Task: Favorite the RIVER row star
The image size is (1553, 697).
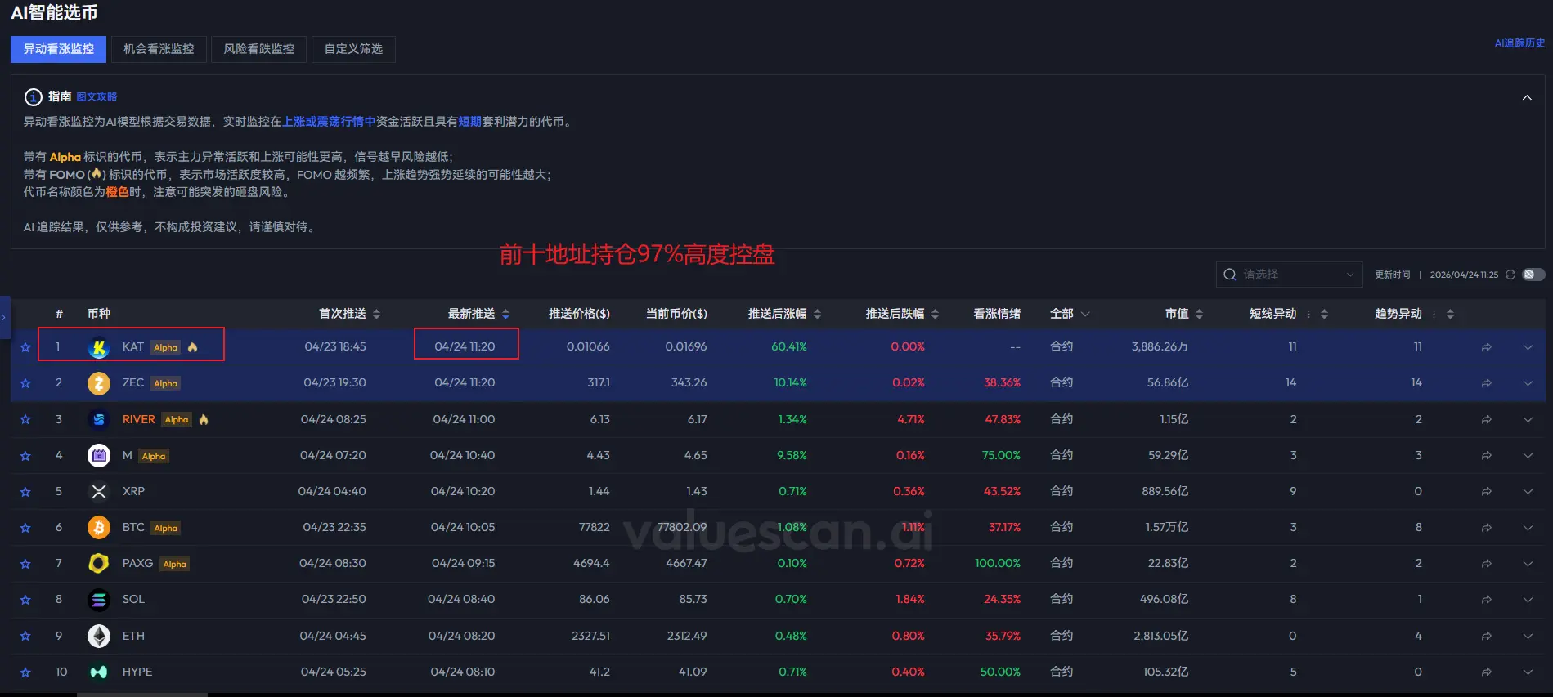Action: pos(25,419)
